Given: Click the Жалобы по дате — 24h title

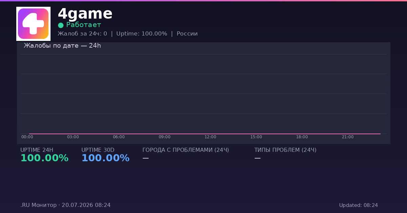Looking at the screenshot, I should 62,46.
